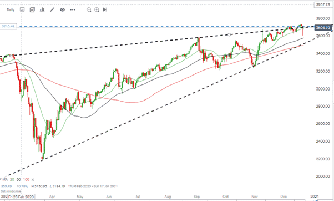Open the Daily timeframe selector
Screen dimensions: 334x201
pos(11,10)
